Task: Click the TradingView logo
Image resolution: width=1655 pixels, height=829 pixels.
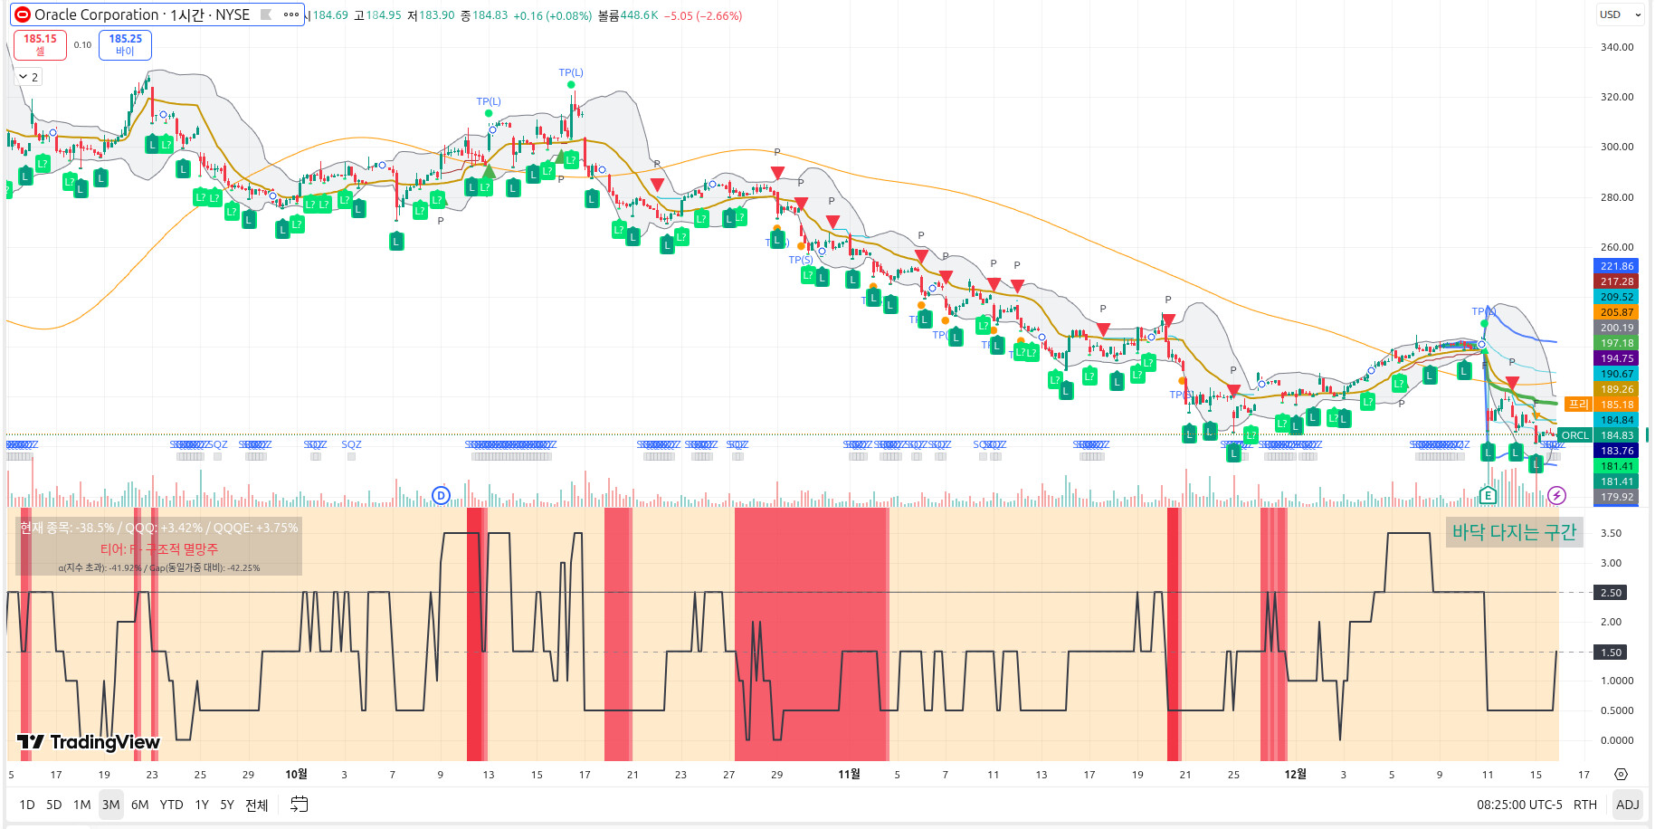Action: (89, 742)
